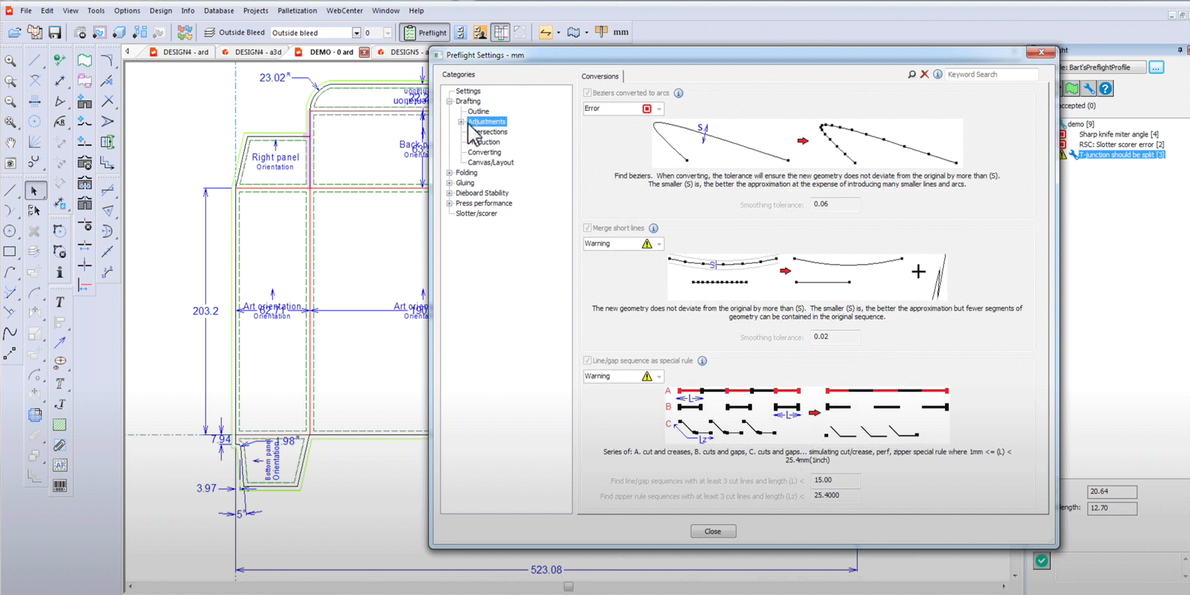Click the green design outline icon in Preflight panel
The width and height of the screenshot is (1190, 595).
1072,89
